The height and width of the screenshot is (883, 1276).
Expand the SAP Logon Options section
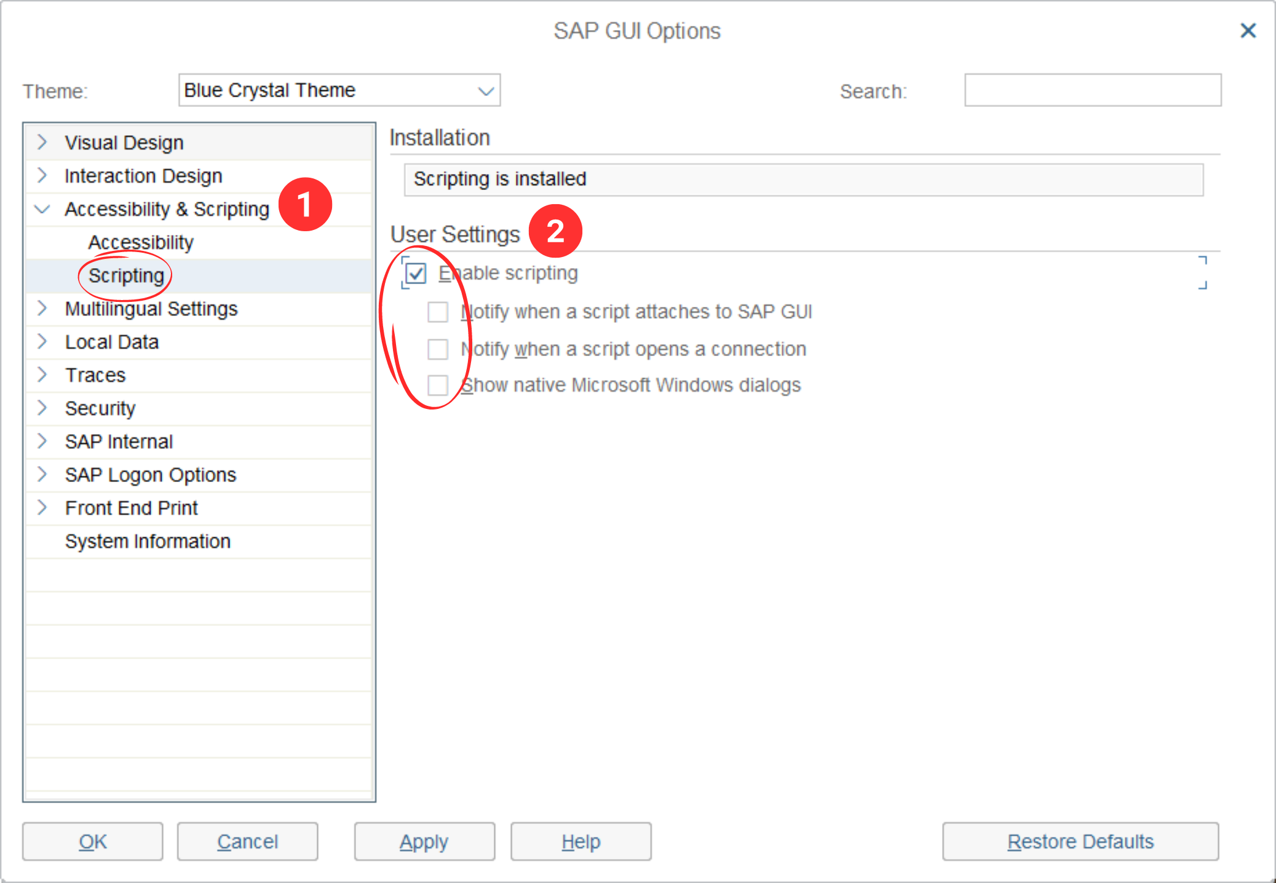[x=42, y=474]
